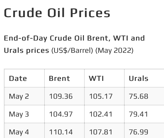Select Urals price 79.41
This screenshot has width=164, height=138.
[x=138, y=114]
